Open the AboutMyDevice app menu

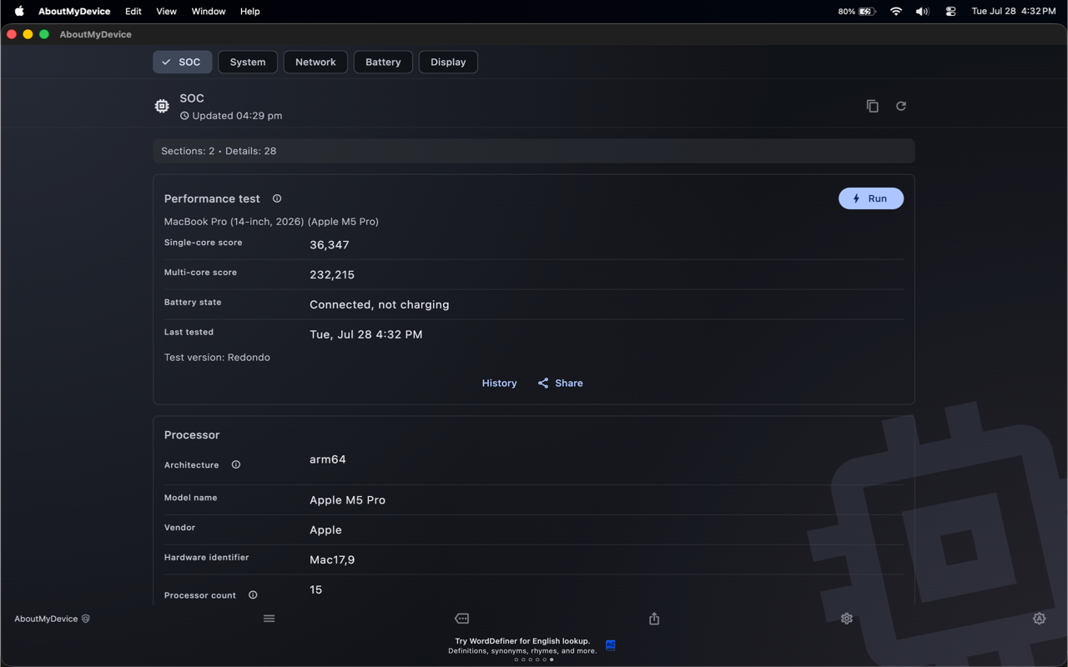[x=74, y=12]
